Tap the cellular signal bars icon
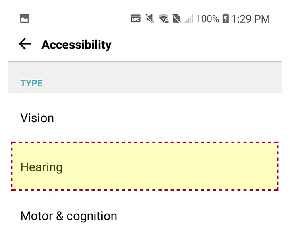The width and height of the screenshot is (290, 249). click(189, 19)
